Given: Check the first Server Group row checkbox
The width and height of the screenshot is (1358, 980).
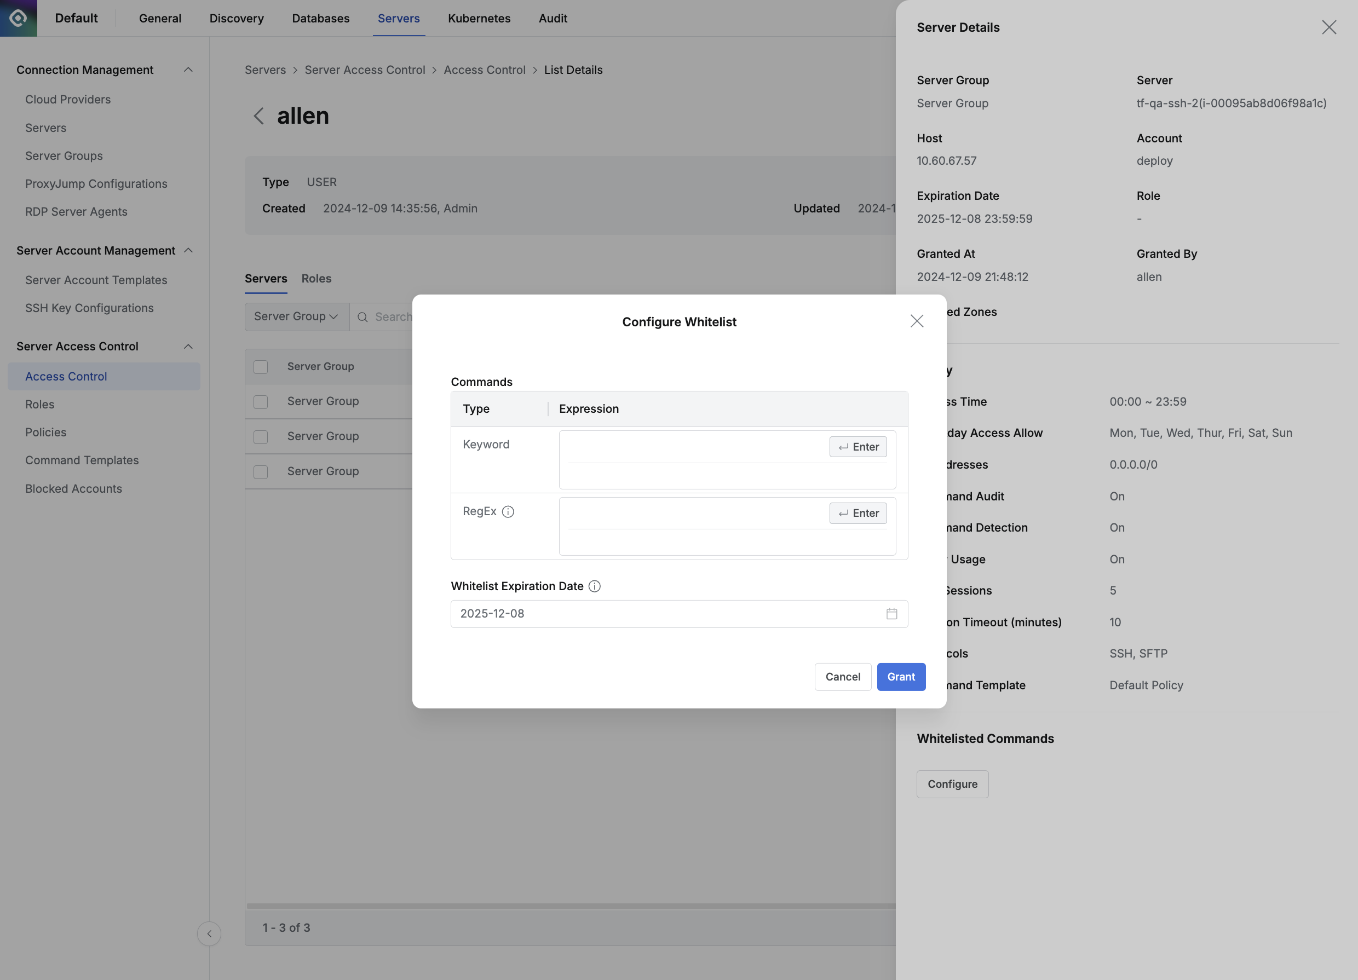Looking at the screenshot, I should click(261, 402).
